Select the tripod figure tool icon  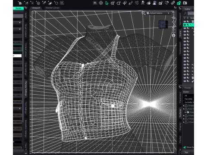click(143, 3)
